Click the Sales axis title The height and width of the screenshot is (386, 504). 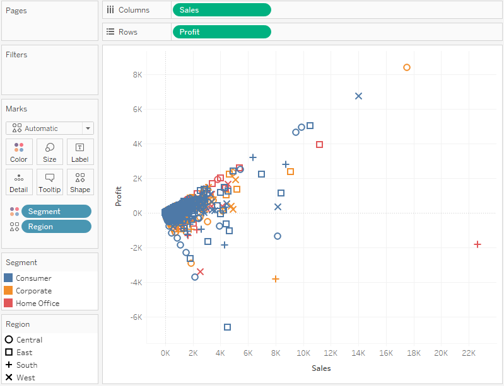(x=321, y=368)
